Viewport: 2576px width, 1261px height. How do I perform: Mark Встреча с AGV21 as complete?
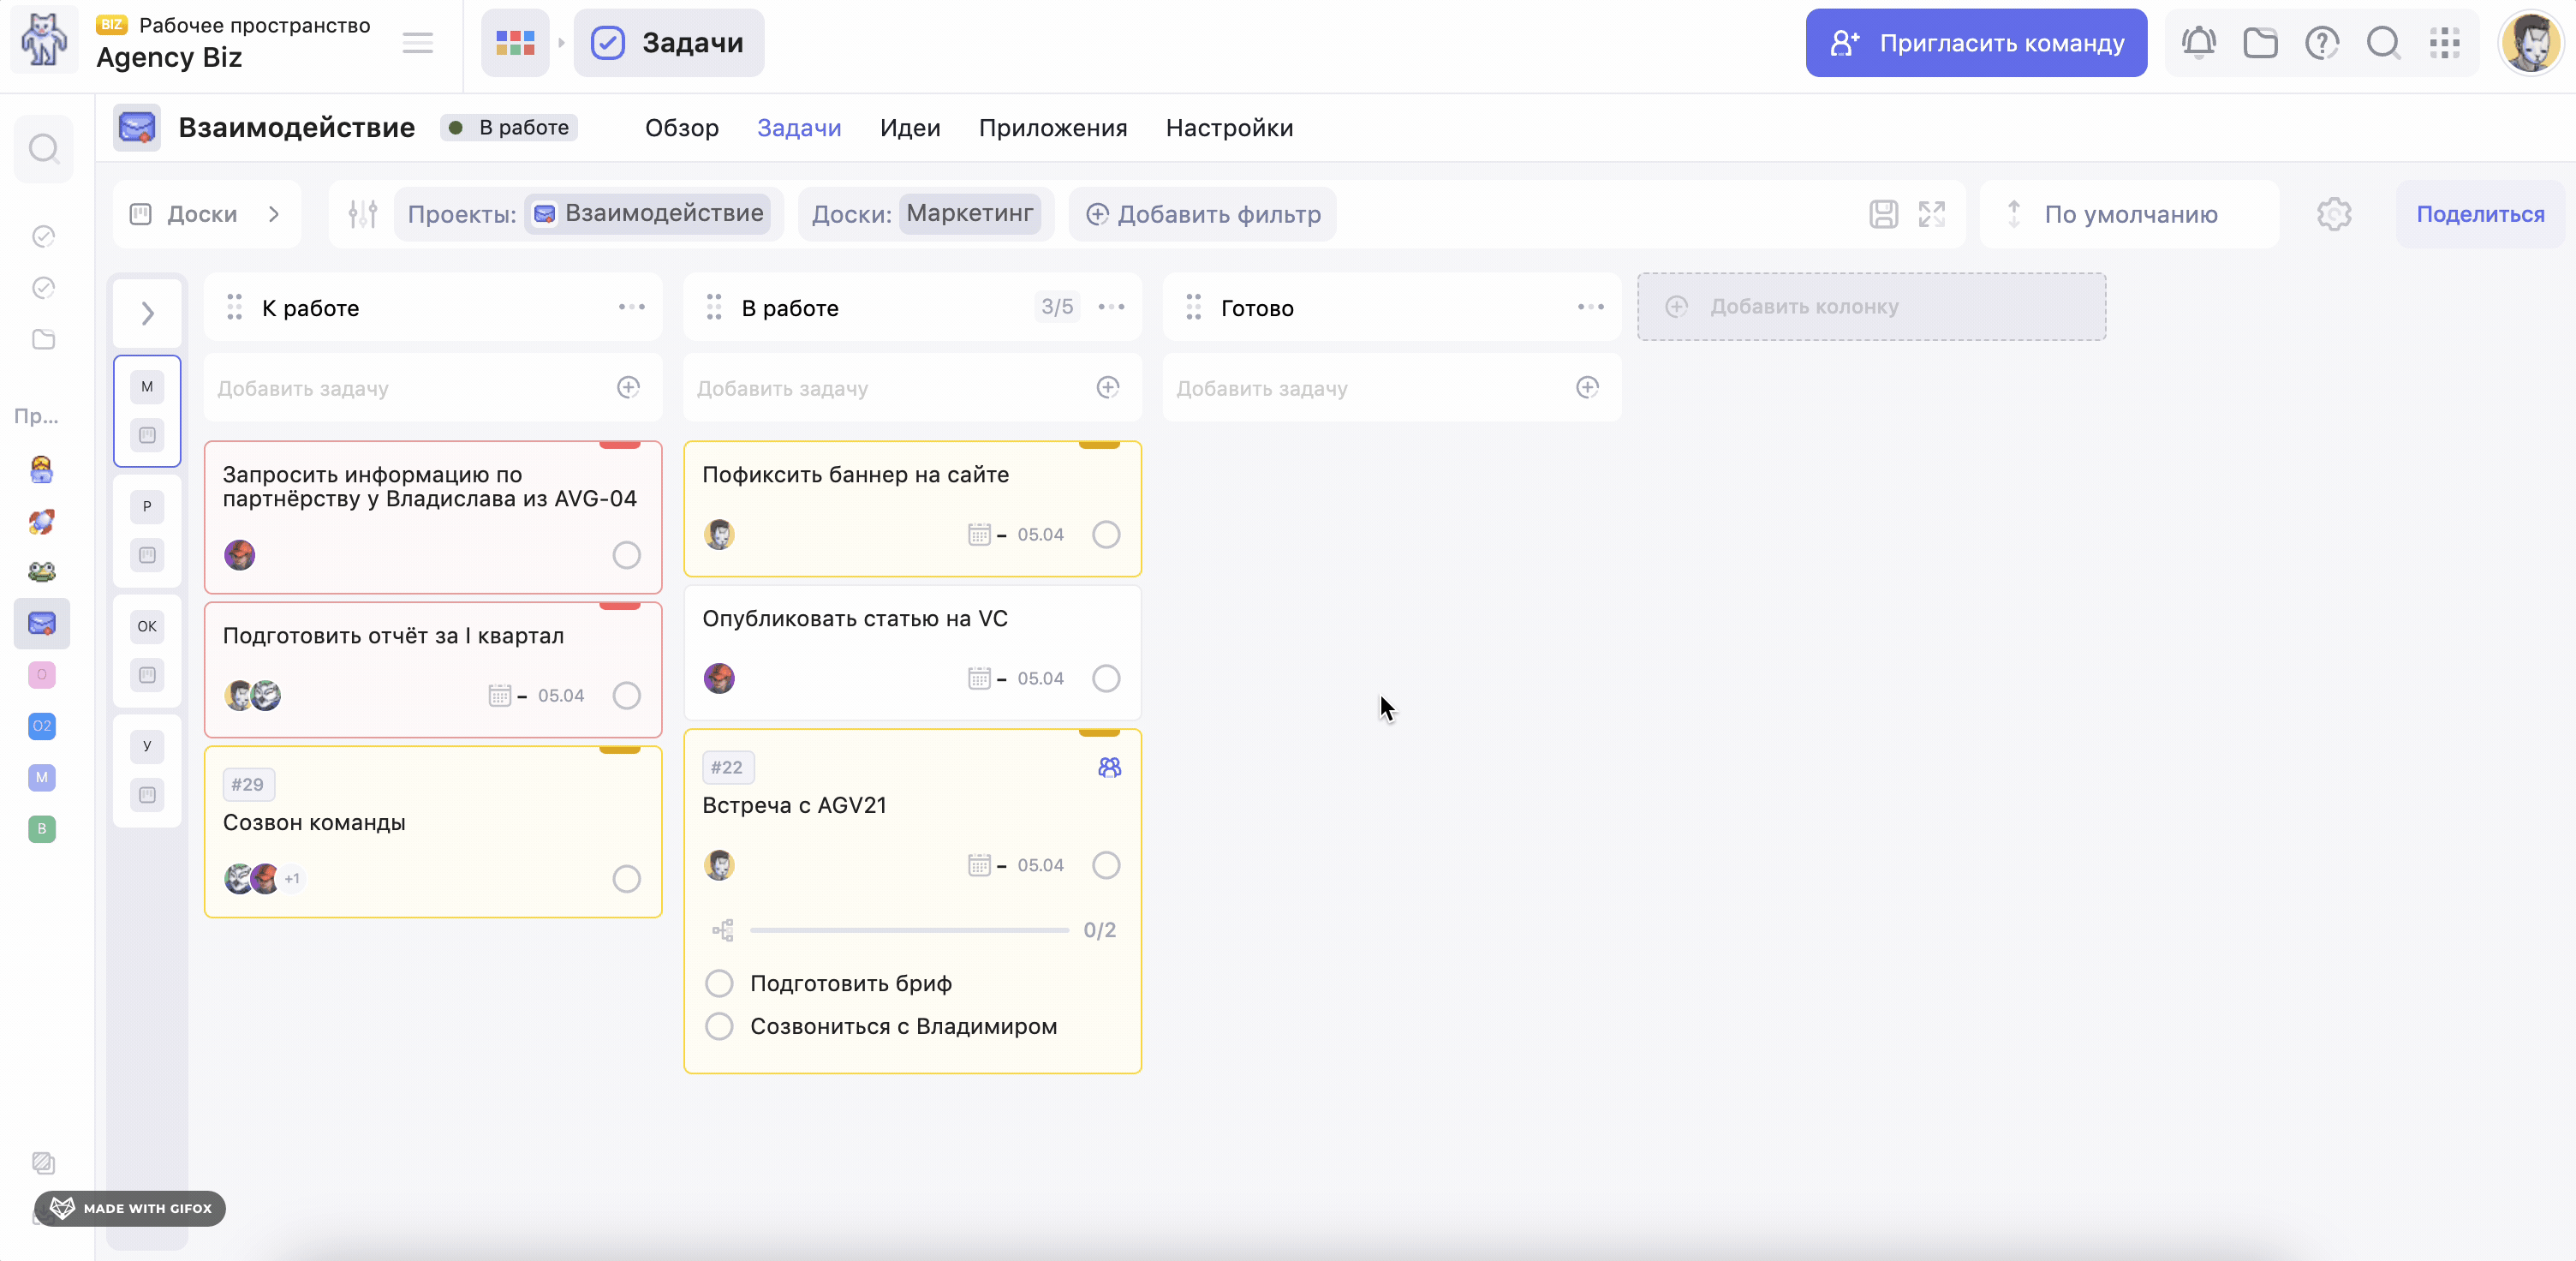click(1106, 865)
